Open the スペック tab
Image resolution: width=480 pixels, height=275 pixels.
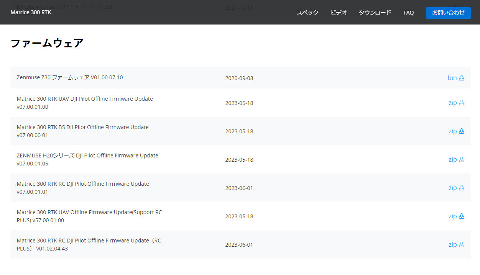pos(307,13)
